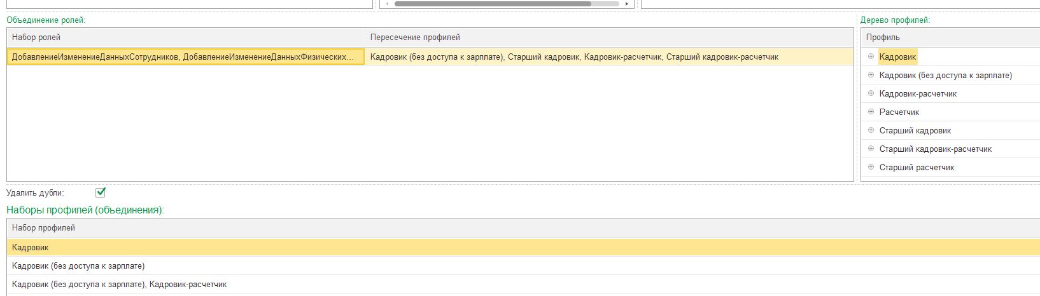
Task: Click the Пересечение профилей column header
Action: click(x=609, y=37)
